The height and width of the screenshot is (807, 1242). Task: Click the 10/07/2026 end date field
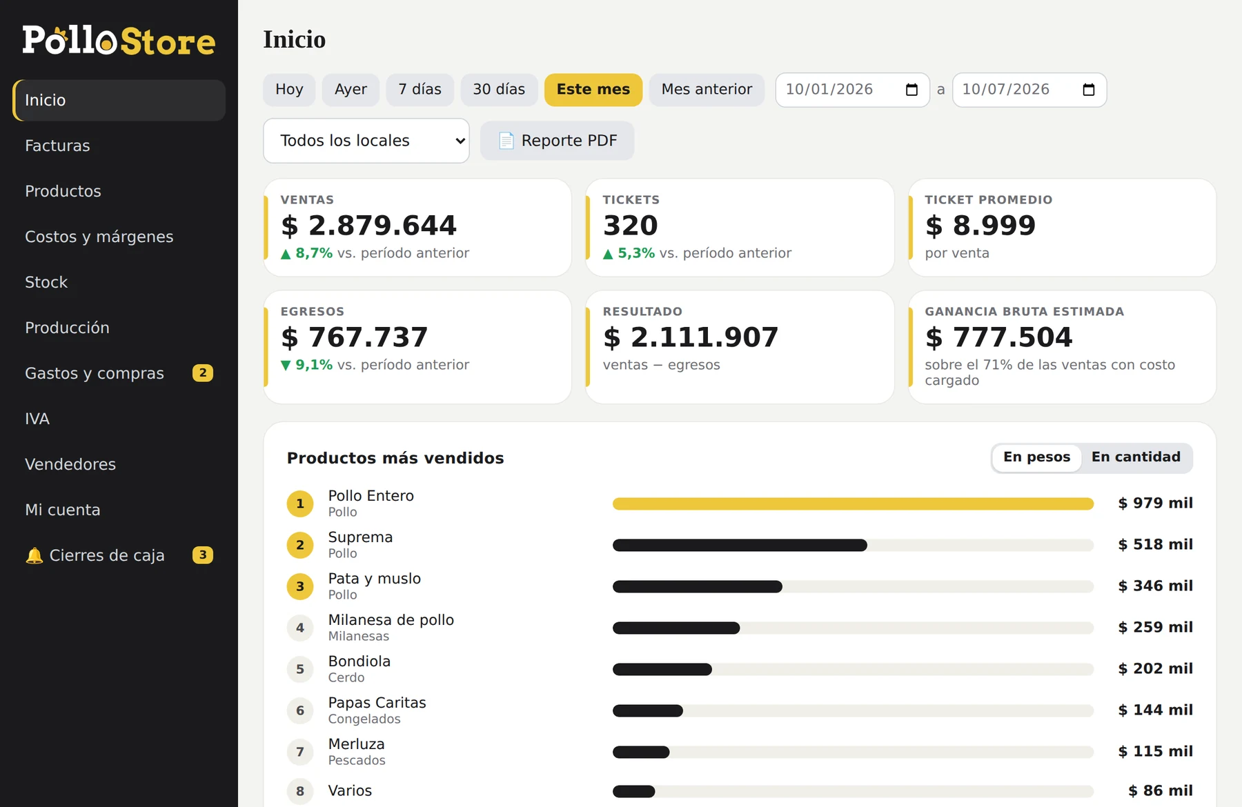1029,90
